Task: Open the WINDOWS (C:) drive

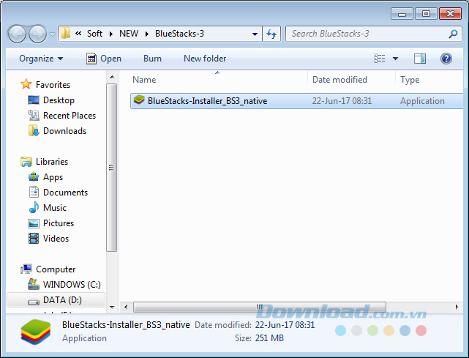Action: coord(72,285)
